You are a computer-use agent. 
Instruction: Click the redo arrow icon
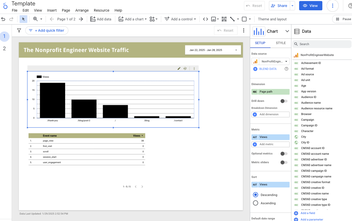point(11,19)
